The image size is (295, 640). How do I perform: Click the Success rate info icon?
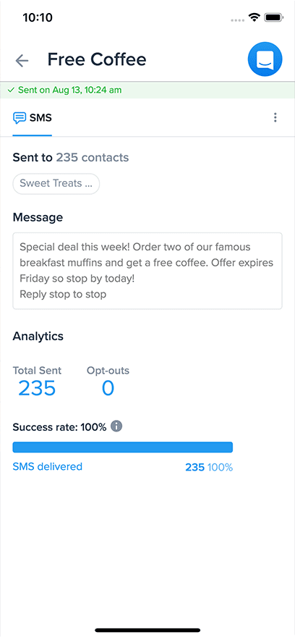click(x=116, y=426)
